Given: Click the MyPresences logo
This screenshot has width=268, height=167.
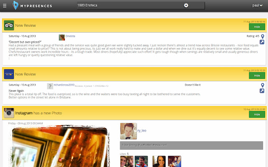Looking at the screenshot, I should tap(33, 5).
